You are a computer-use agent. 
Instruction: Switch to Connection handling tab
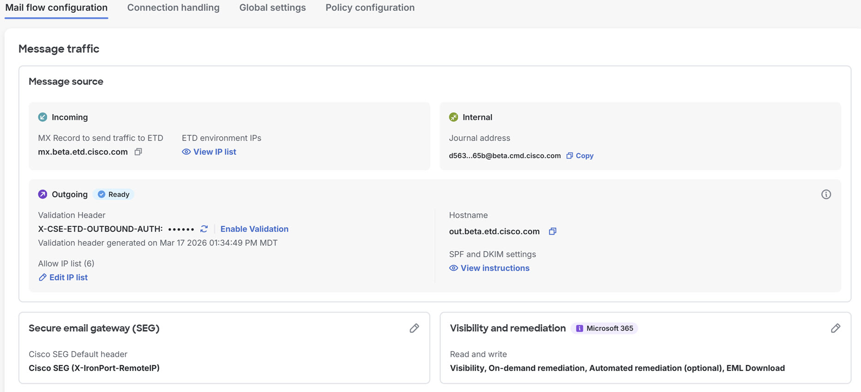tap(173, 8)
